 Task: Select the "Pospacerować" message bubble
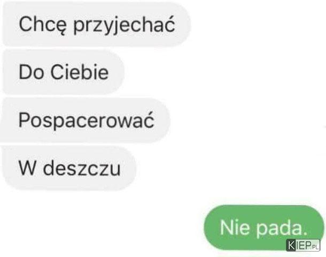point(86,120)
